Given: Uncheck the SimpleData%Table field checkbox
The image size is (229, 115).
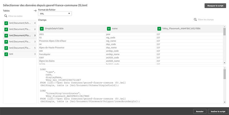Looking at the screenshot, I should click(42, 28).
